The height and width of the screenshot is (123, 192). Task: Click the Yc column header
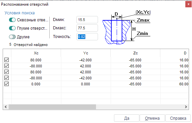coord(86,53)
